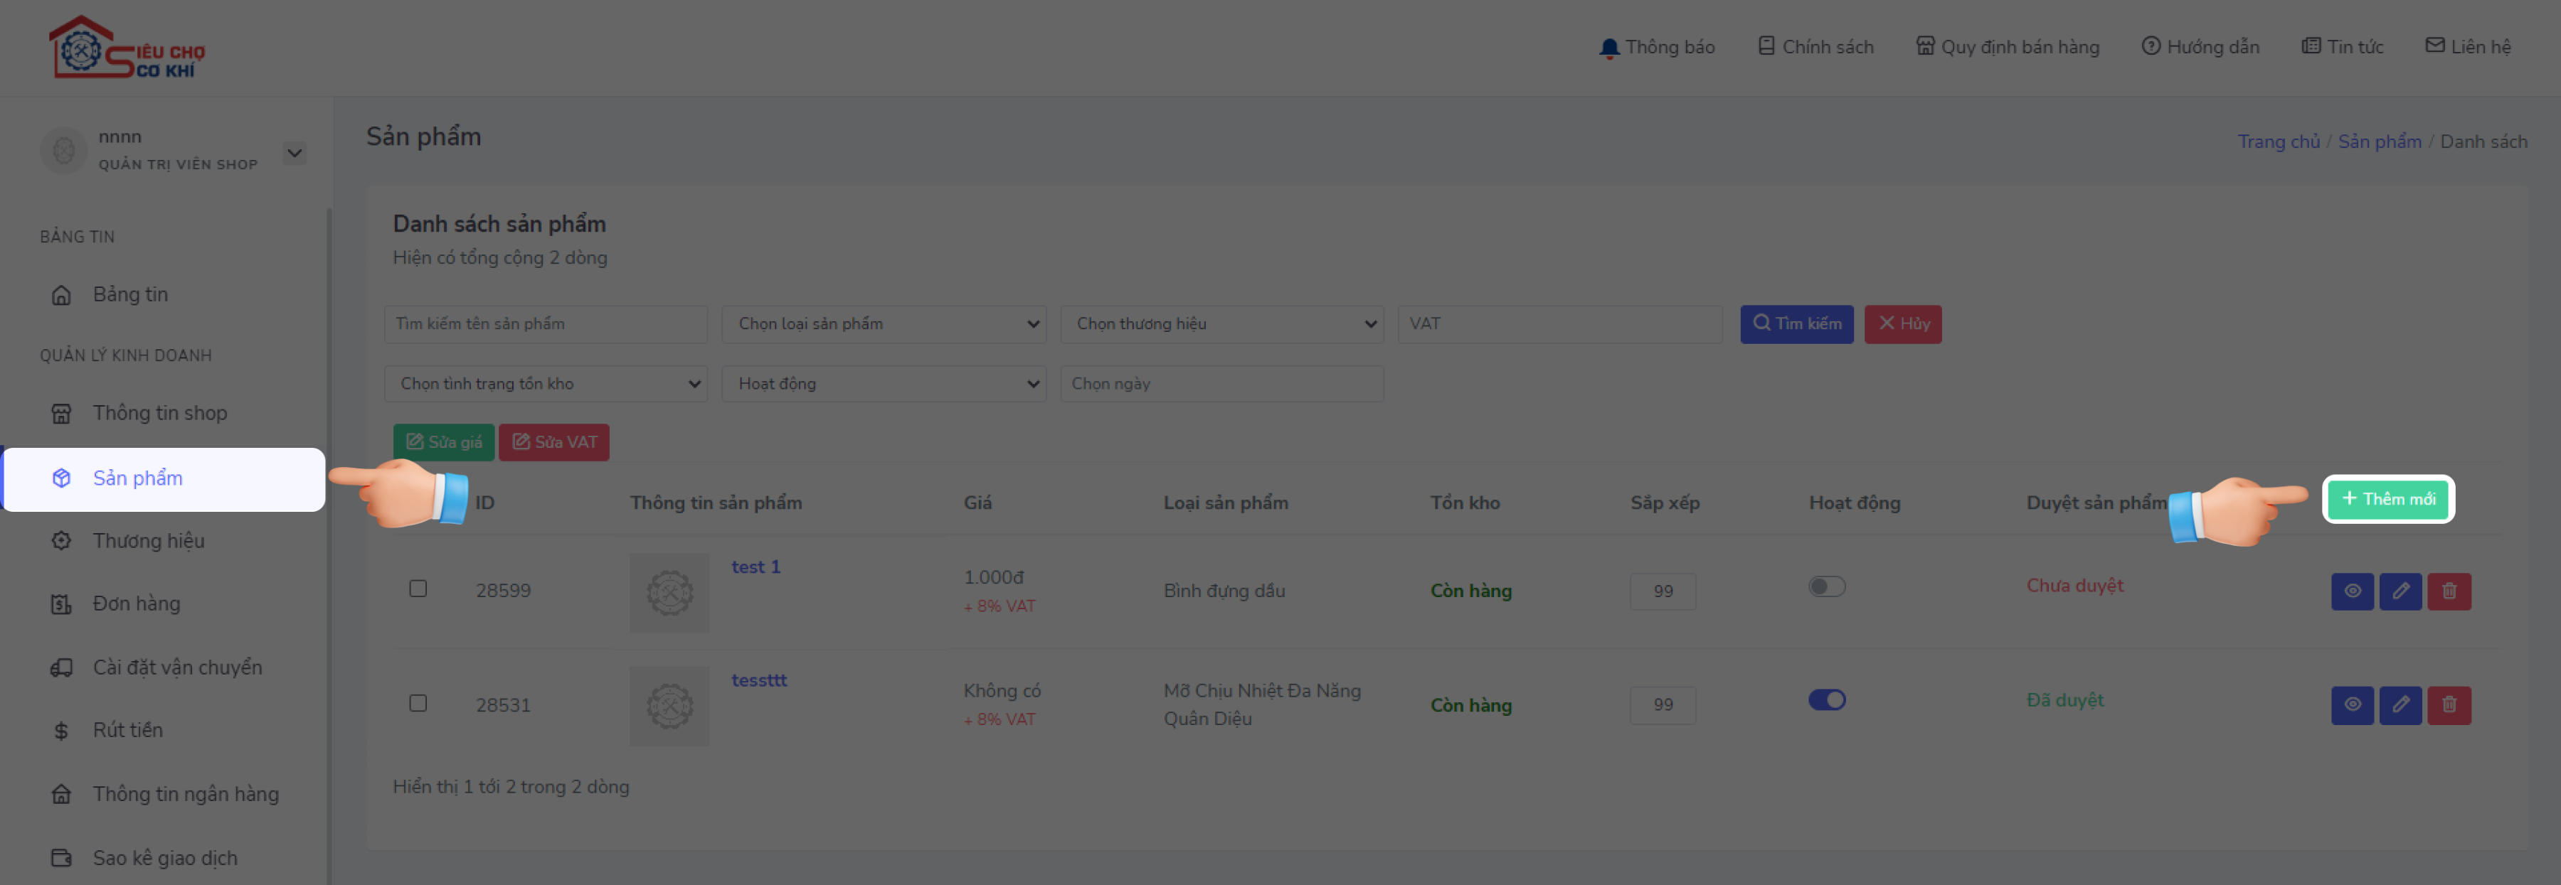
Task: Delete product tessttt with trash icon
Action: 2449,705
